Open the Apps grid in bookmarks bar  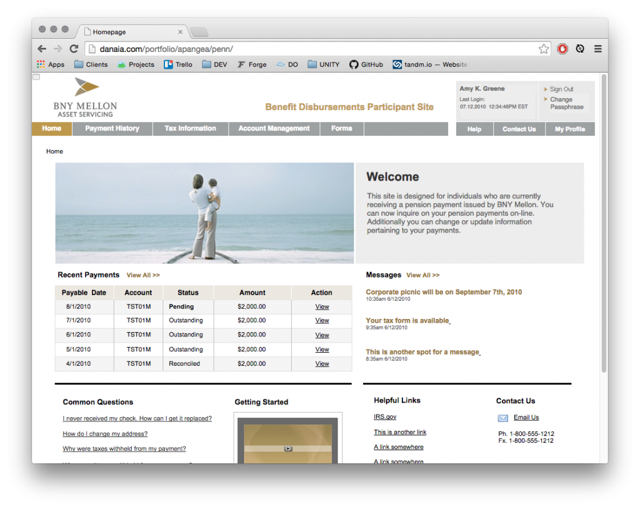pyautogui.click(x=51, y=64)
